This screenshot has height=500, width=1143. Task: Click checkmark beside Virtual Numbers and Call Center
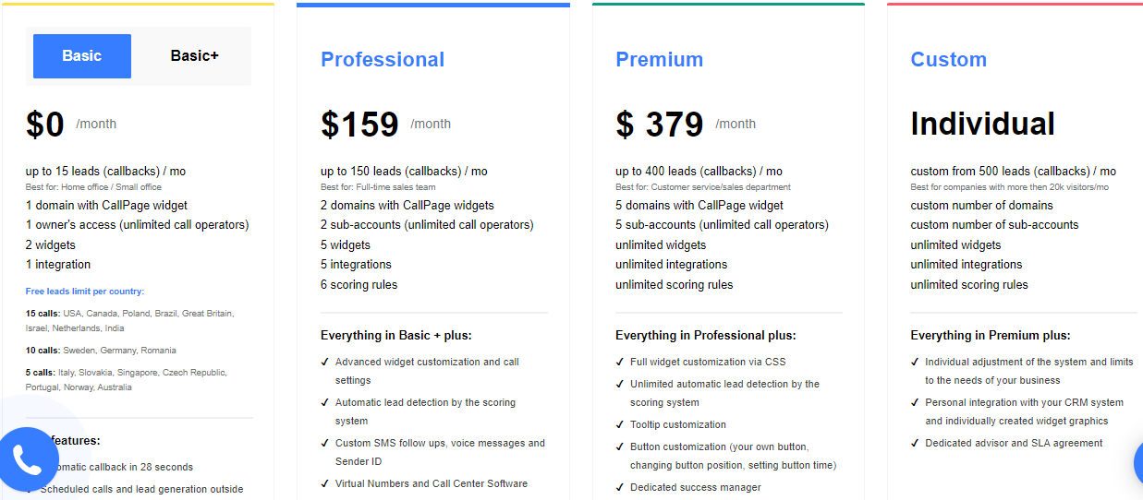(325, 484)
